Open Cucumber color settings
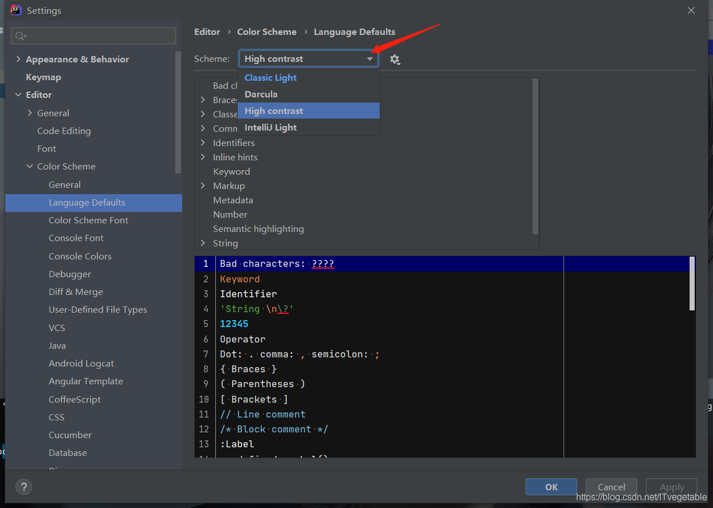 (x=70, y=435)
